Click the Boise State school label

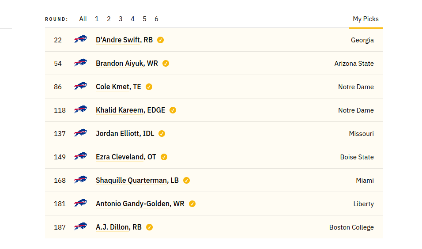click(357, 157)
